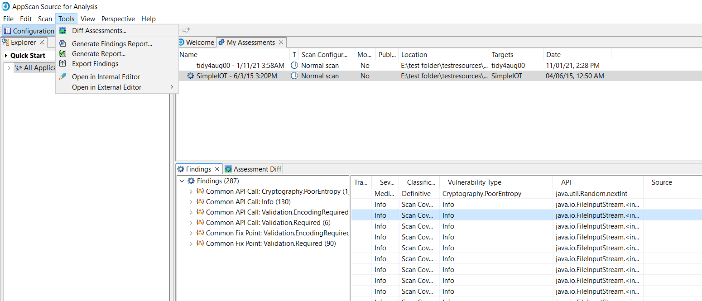Expand the All Applications tree node
Image resolution: width=702 pixels, height=301 pixels.
[x=9, y=68]
